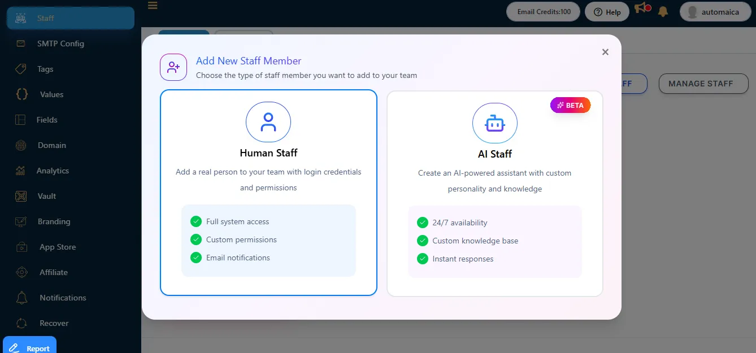Open the Branding menu item
This screenshot has width=756, height=353.
click(54, 221)
